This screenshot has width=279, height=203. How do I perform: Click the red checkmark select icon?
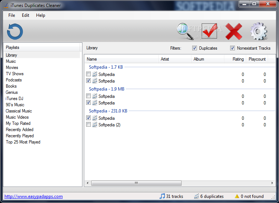click(x=209, y=31)
